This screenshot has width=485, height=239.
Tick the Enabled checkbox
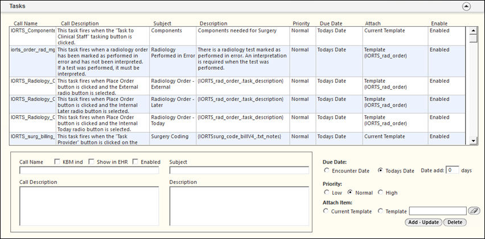pyautogui.click(x=135, y=162)
